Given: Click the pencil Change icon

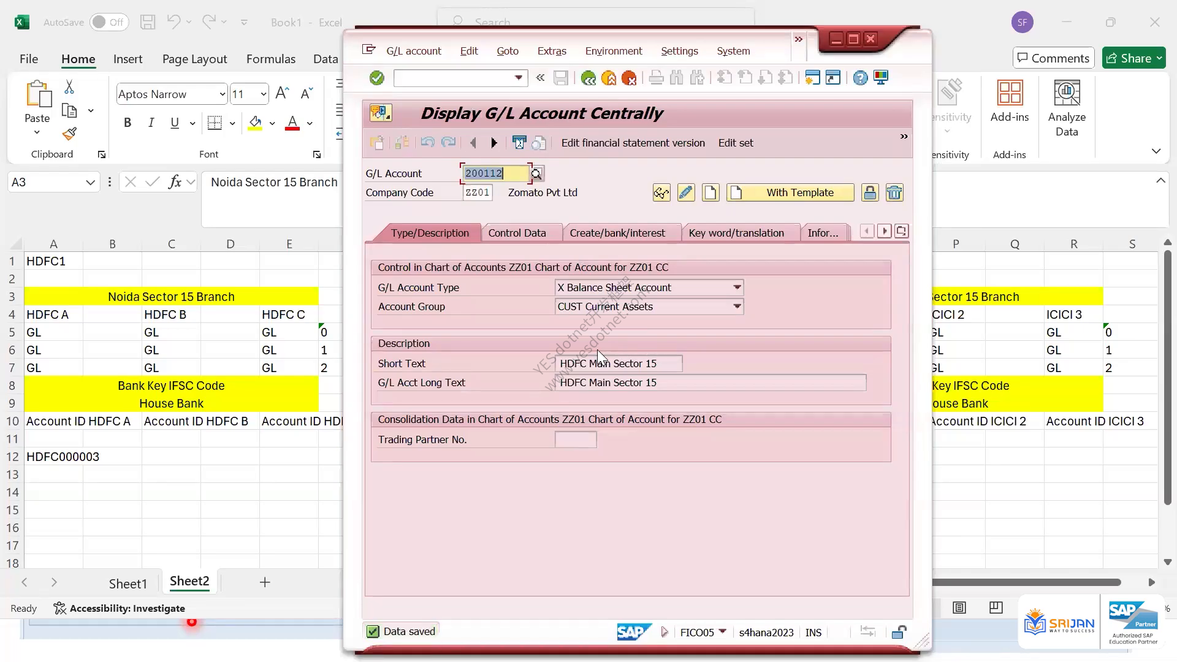Looking at the screenshot, I should (686, 192).
